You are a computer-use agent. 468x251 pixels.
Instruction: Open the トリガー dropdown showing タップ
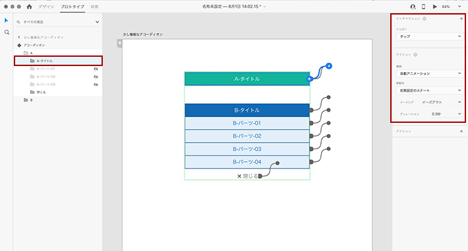(x=430, y=36)
